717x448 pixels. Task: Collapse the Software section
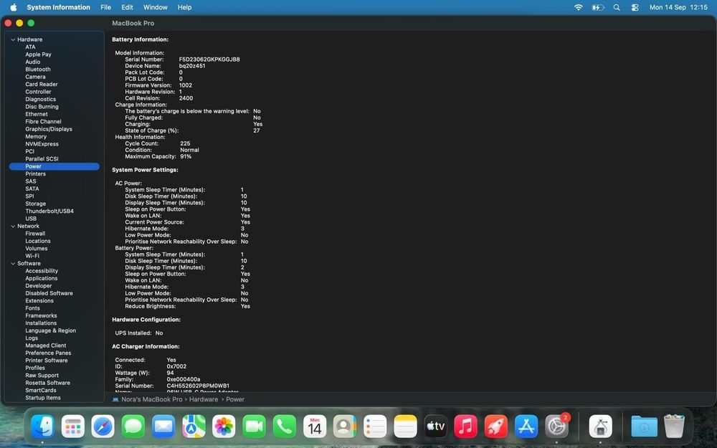tap(13, 264)
